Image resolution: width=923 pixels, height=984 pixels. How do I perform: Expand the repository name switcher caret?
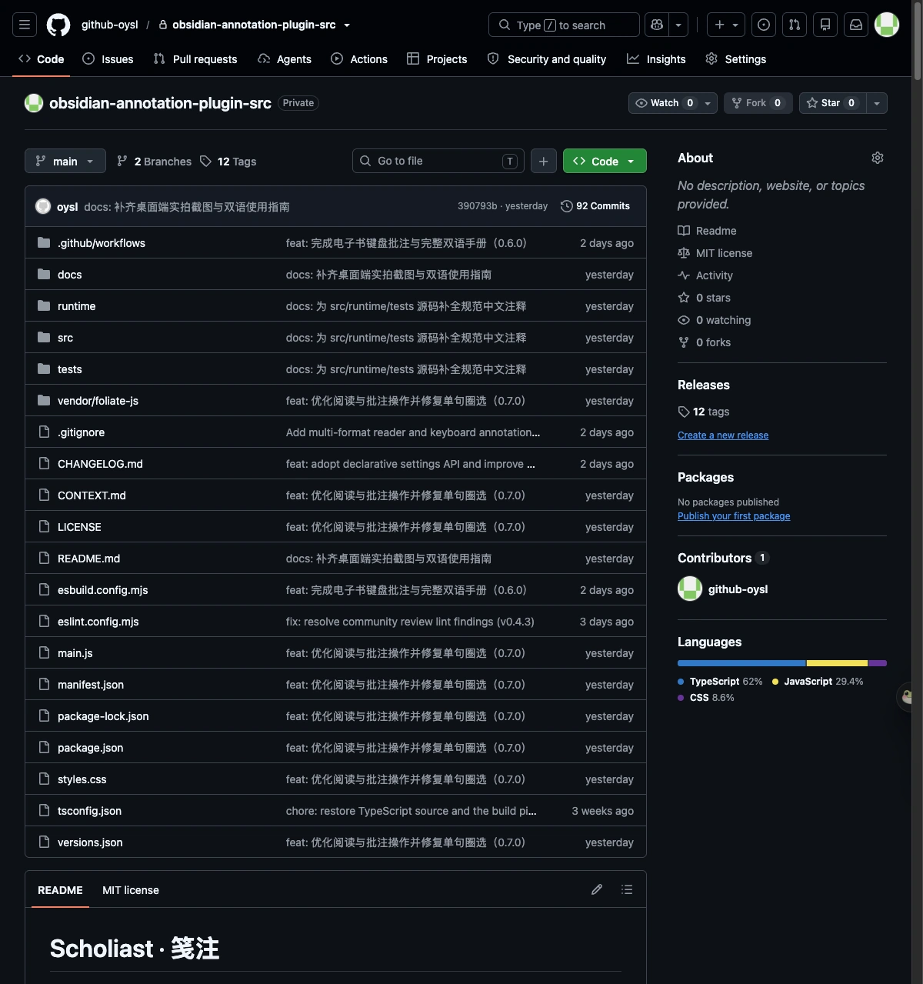tap(347, 25)
